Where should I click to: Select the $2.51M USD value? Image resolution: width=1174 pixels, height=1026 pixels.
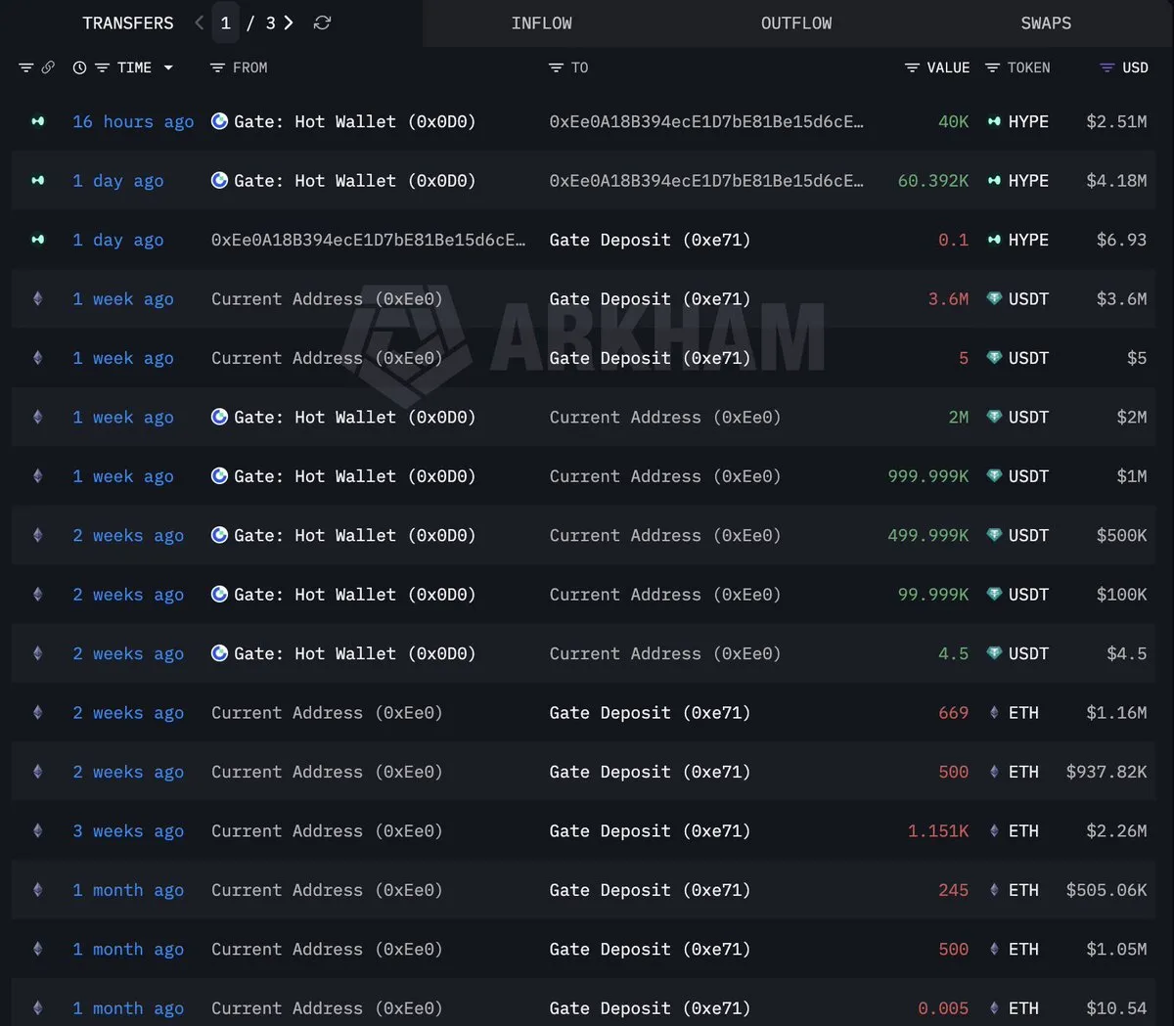[1116, 121]
